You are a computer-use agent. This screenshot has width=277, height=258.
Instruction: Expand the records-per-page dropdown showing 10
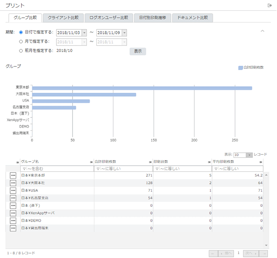pyautogui.click(x=249, y=155)
